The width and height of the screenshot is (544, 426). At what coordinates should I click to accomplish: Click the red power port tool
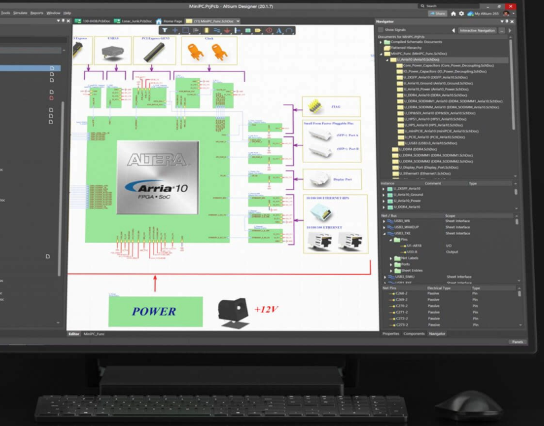coord(227,31)
